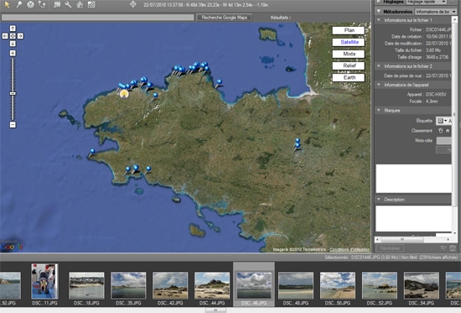Click the DSC-HX5V camera model value

436,94
